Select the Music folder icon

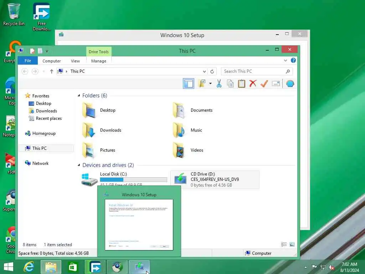tap(179, 130)
